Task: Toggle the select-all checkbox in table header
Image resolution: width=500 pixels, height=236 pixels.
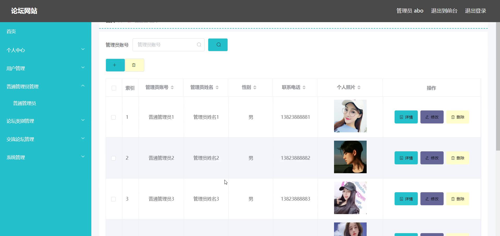Action: [114, 88]
